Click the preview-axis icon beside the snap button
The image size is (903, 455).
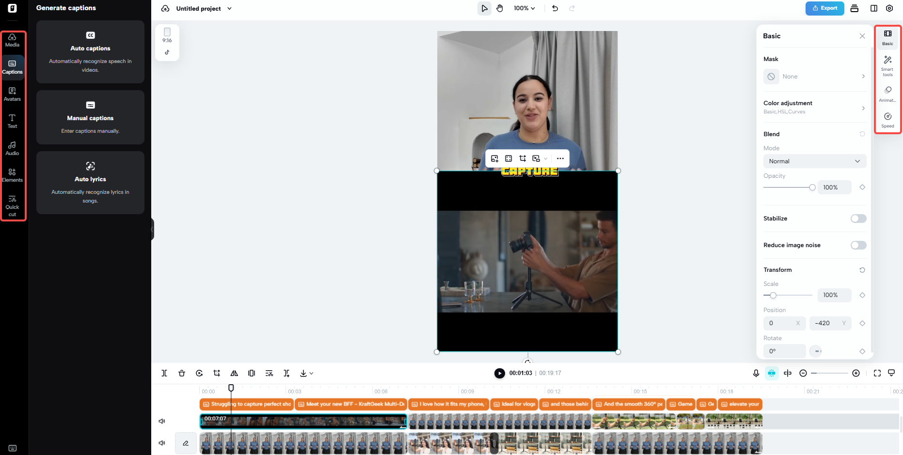[x=788, y=373]
